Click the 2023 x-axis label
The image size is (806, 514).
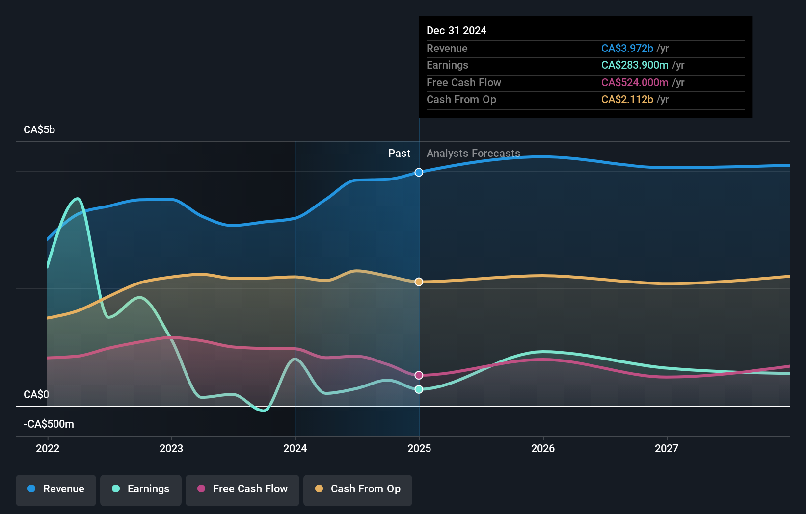click(x=171, y=448)
